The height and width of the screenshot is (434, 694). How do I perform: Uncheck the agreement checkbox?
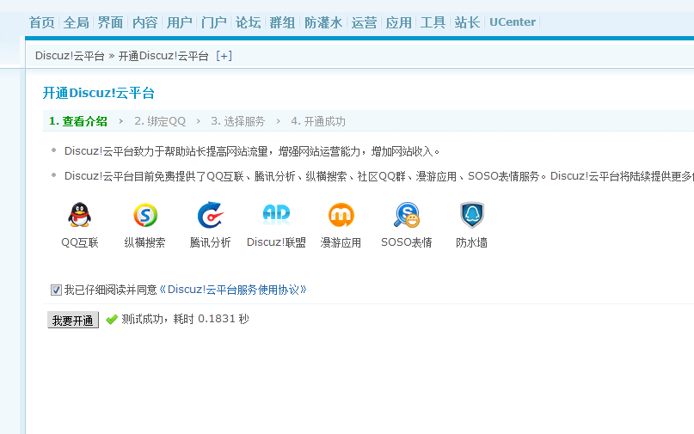56,290
